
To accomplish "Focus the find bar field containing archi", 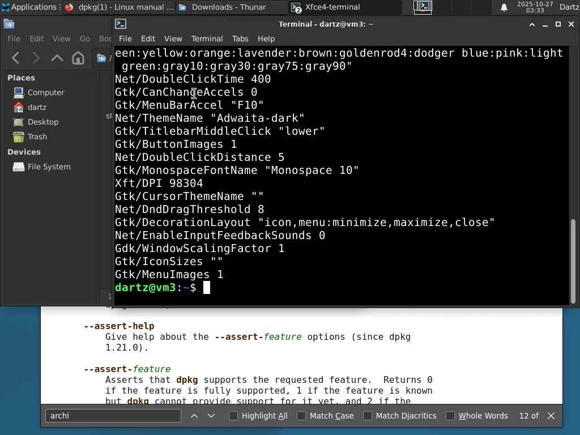I will click(x=113, y=416).
